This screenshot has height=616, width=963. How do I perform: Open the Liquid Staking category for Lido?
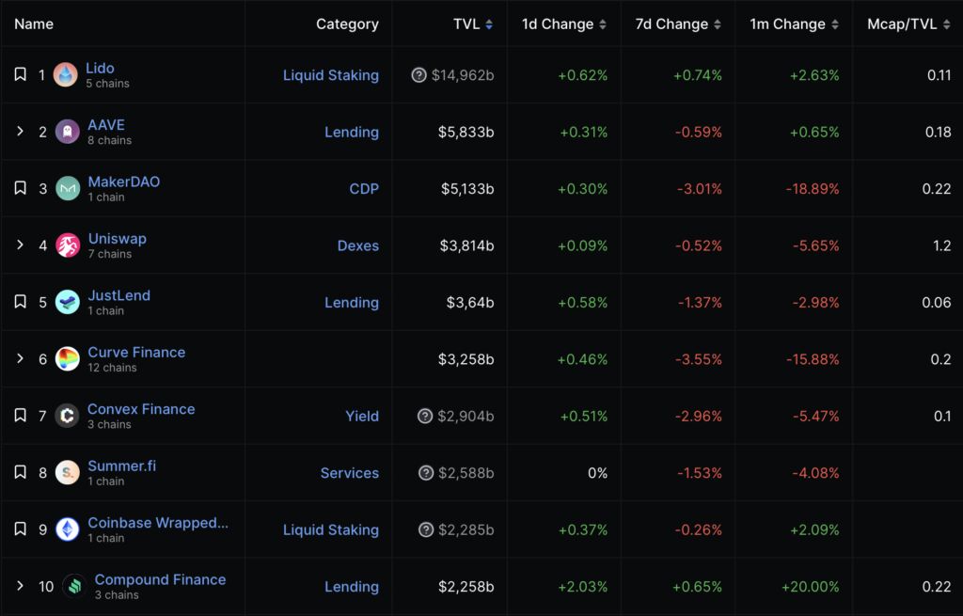point(331,75)
